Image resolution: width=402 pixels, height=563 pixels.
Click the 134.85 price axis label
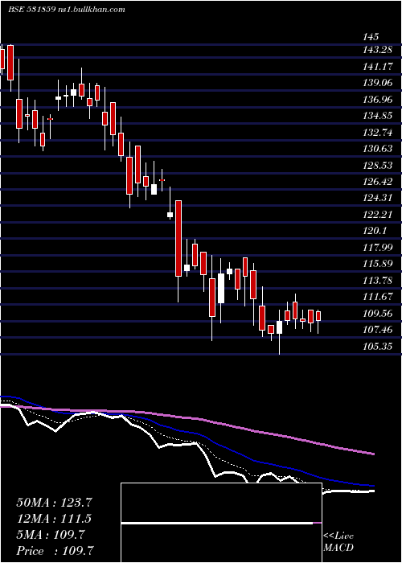378,116
